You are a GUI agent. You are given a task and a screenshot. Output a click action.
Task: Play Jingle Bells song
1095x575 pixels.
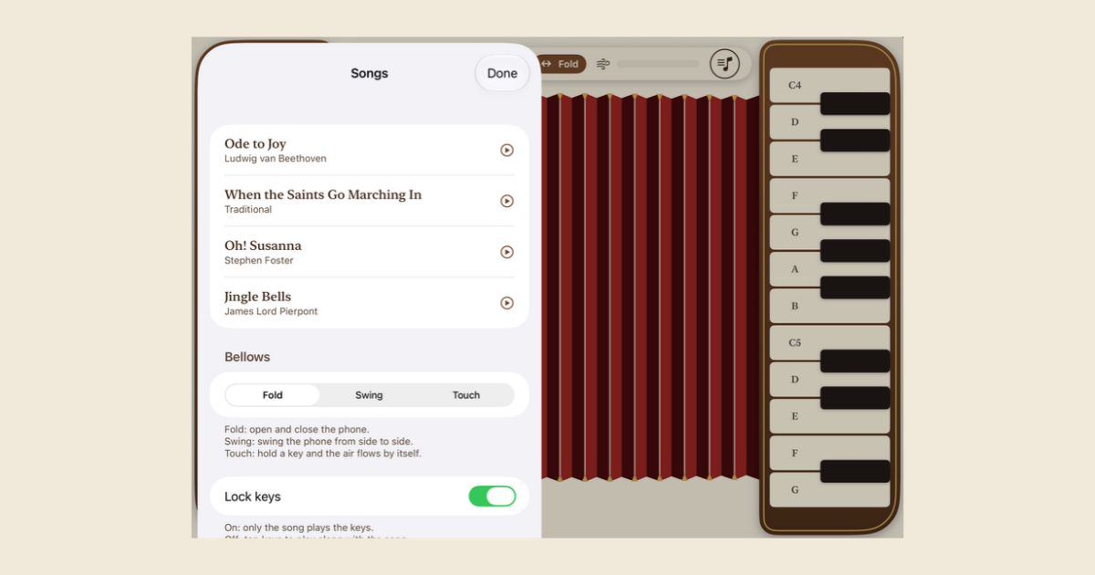(507, 303)
